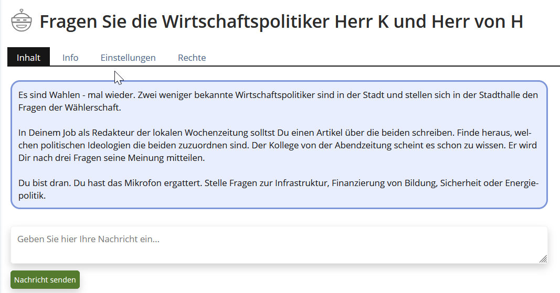Select the Rechte tab

pos(192,57)
